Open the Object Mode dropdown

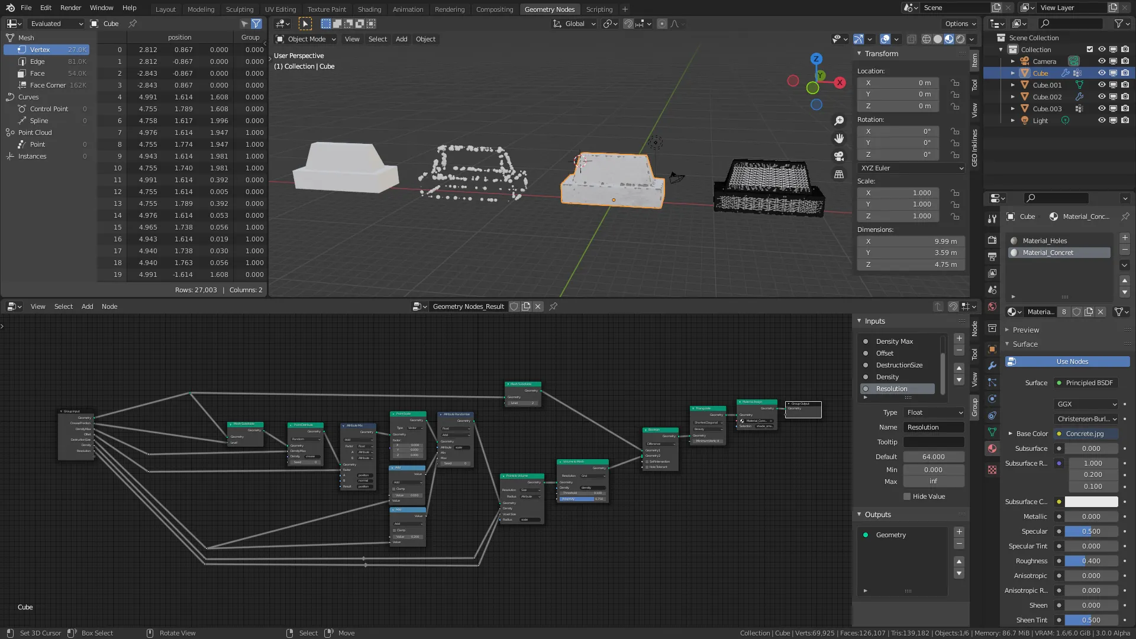tap(306, 39)
